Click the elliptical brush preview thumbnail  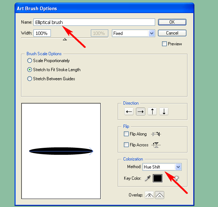pyautogui.click(x=61, y=151)
